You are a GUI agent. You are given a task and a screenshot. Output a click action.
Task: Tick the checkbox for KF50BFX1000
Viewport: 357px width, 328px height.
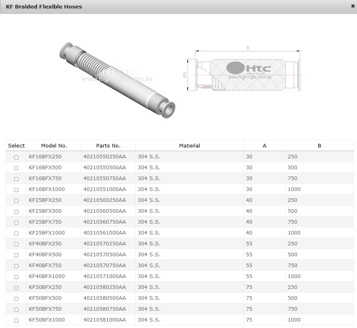tap(17, 320)
